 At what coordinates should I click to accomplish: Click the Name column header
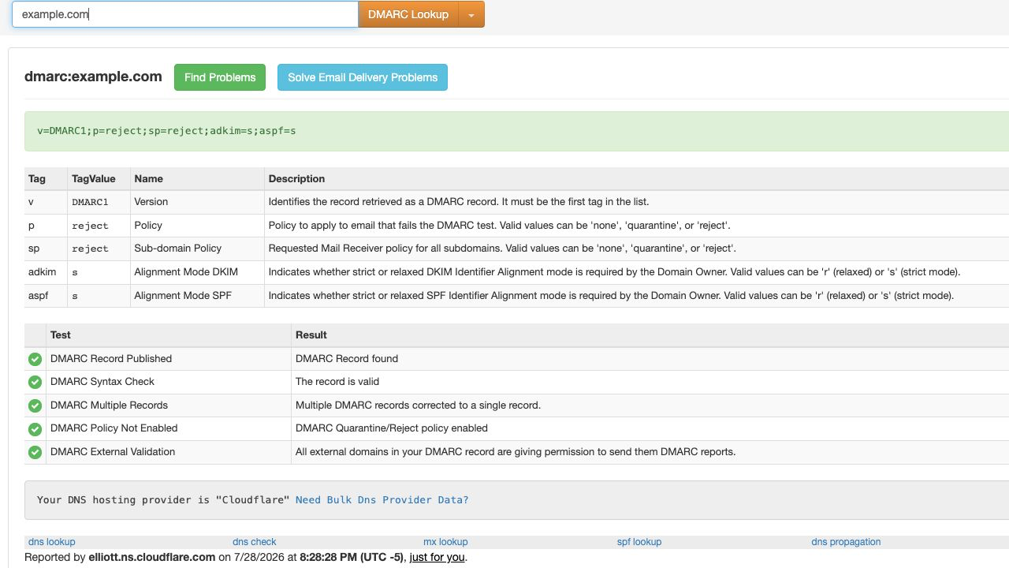coord(198,179)
